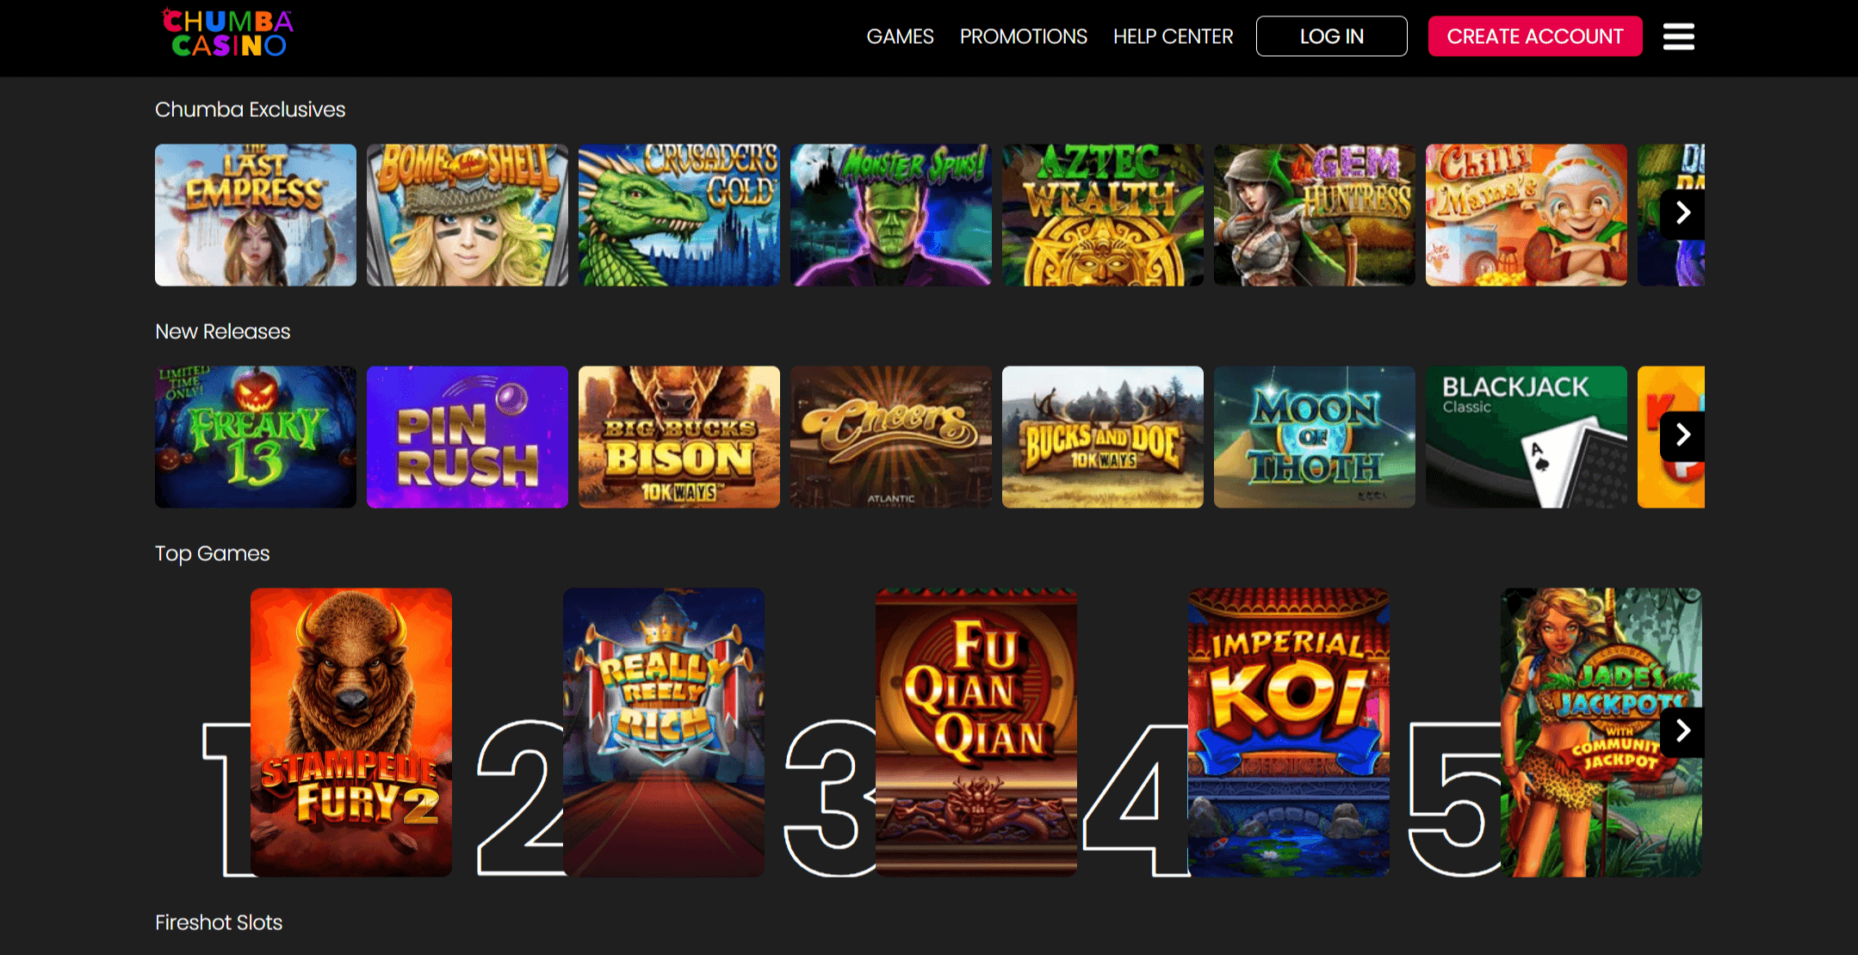
Task: Select the Monster Spins game tile
Action: [891, 215]
